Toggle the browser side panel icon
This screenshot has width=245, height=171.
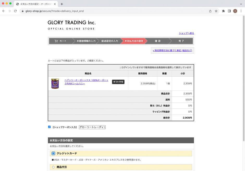(x=229, y=11)
